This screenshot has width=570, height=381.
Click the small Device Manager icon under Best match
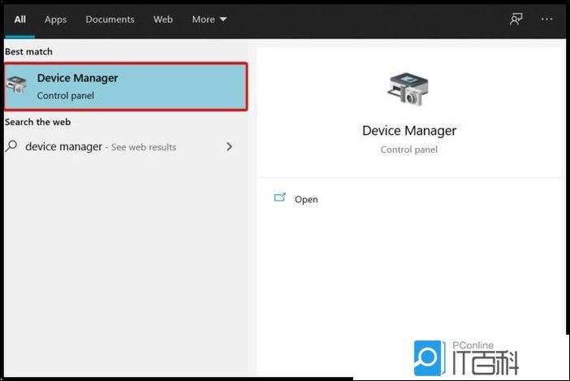(16, 86)
